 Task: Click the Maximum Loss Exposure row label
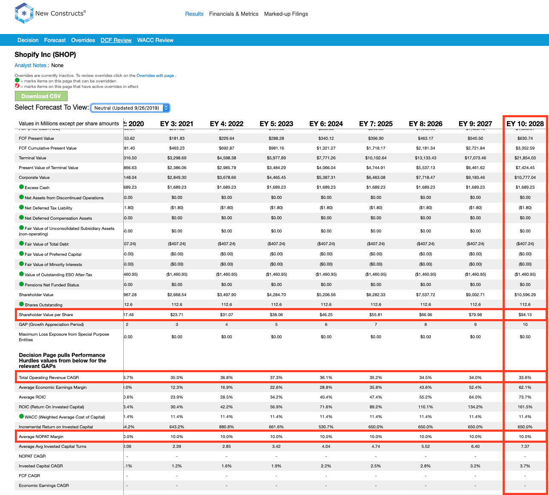[64, 337]
